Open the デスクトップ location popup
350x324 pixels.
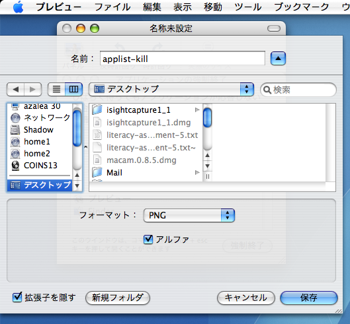(x=171, y=89)
